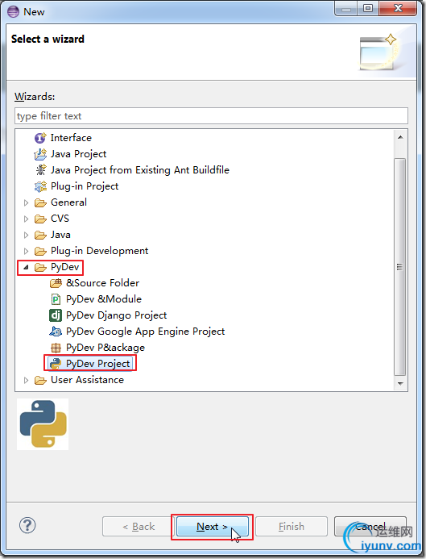
Task: Choose PyDev P&ackage wizard
Action: (105, 348)
